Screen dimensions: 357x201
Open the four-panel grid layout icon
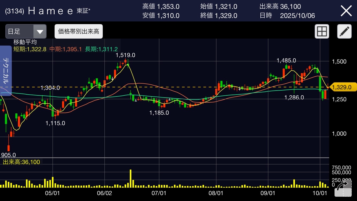pyautogui.click(x=322, y=32)
